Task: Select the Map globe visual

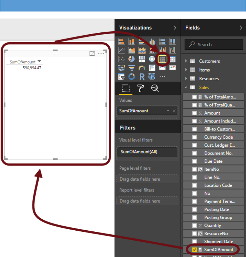Action: 152,59
